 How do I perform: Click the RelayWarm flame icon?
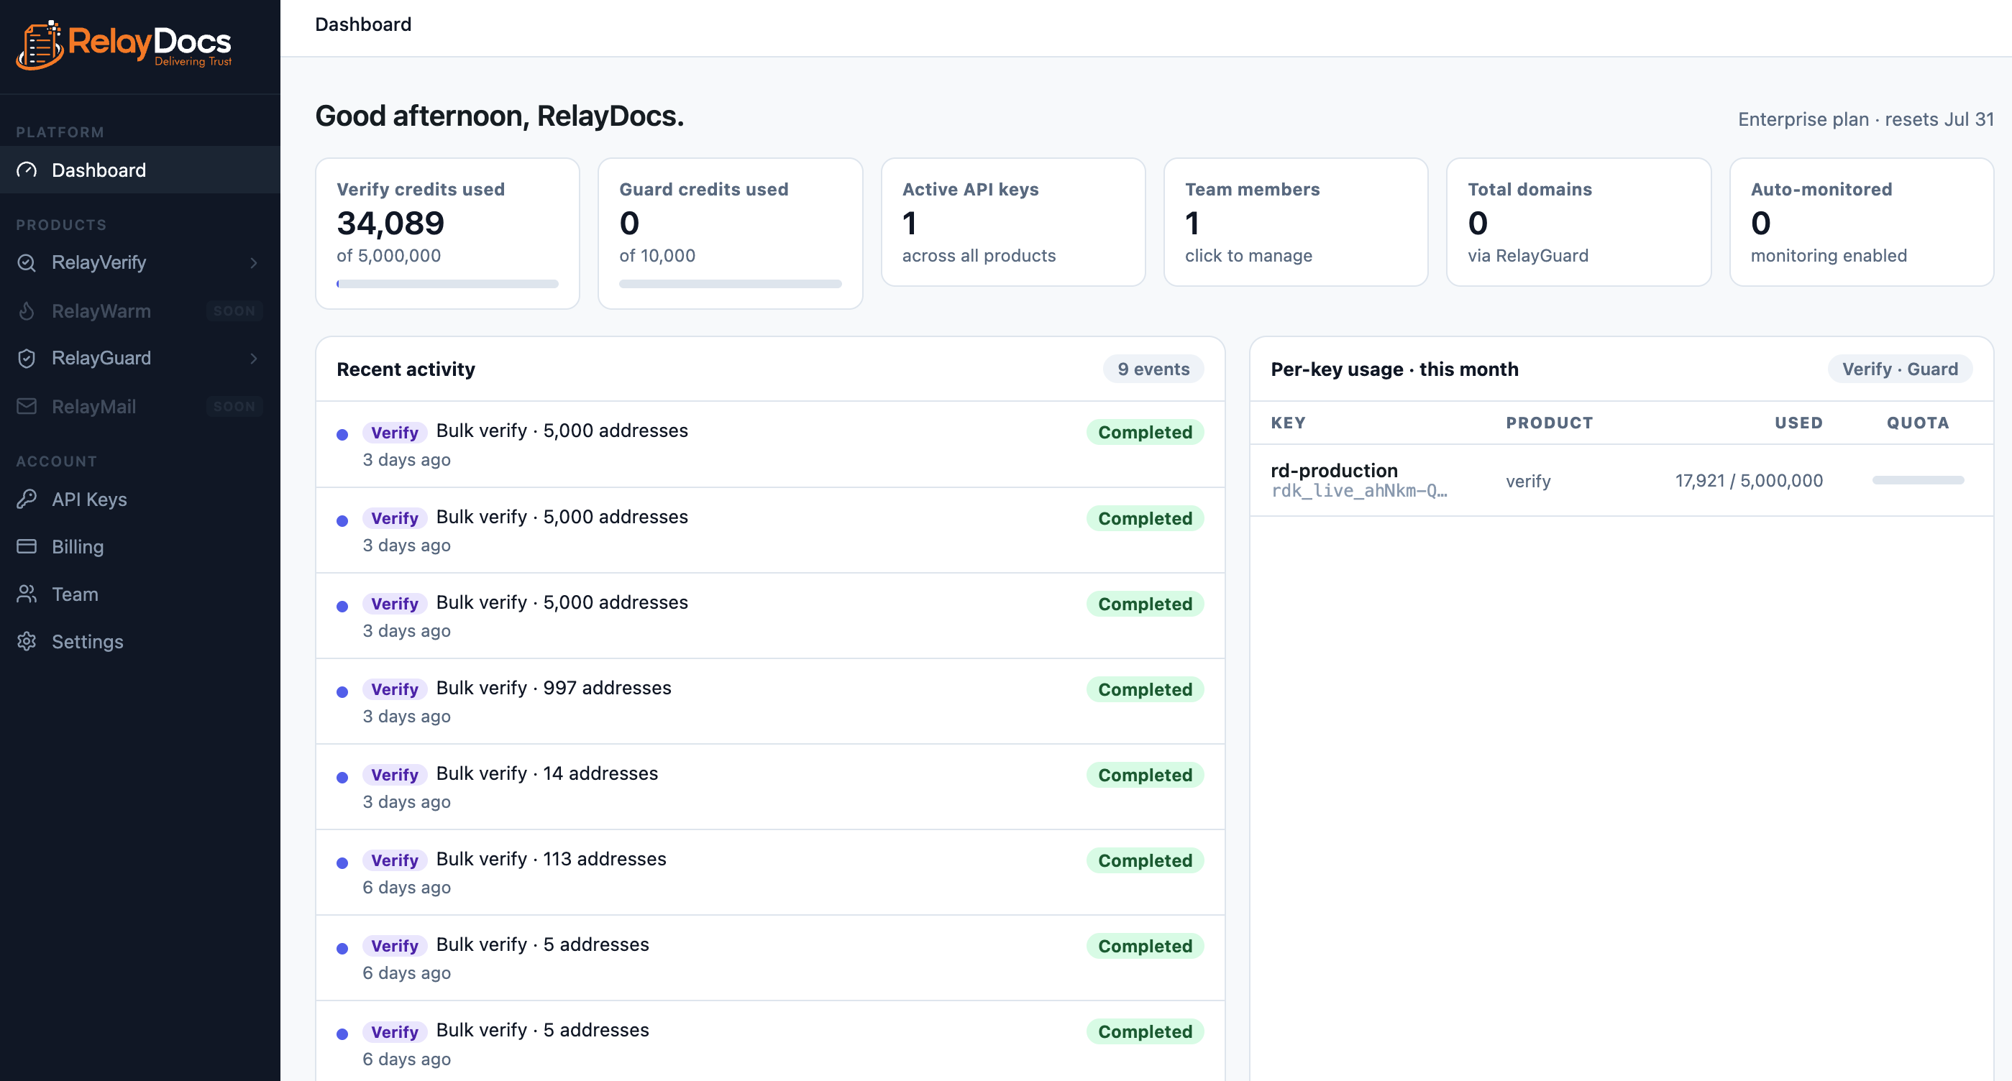click(x=27, y=310)
